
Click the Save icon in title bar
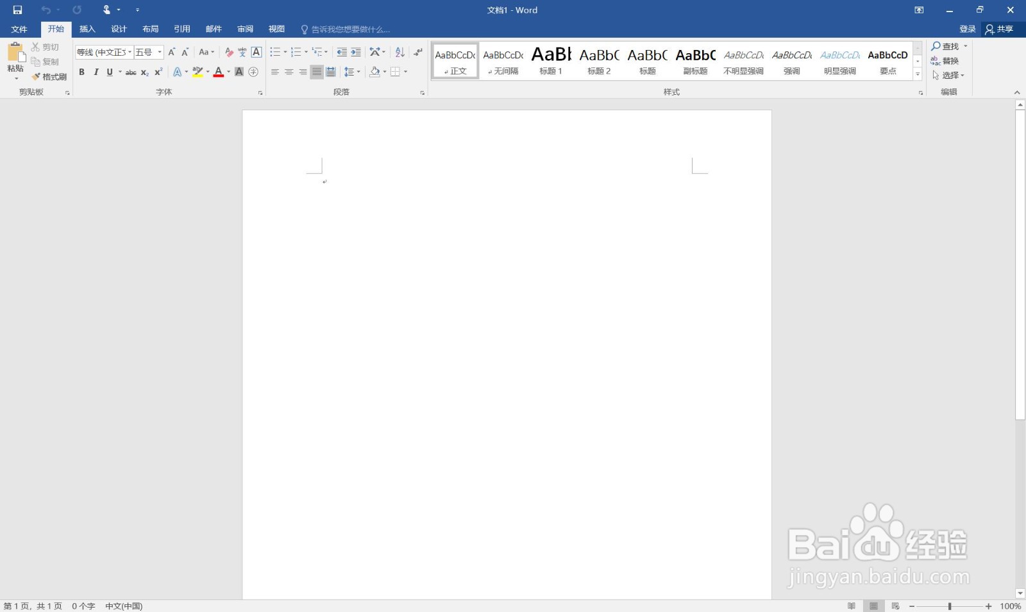pyautogui.click(x=17, y=10)
